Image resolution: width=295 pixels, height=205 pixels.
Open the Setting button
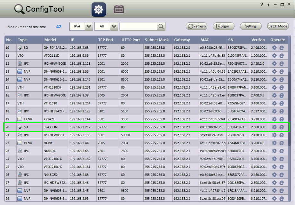tap(251, 27)
